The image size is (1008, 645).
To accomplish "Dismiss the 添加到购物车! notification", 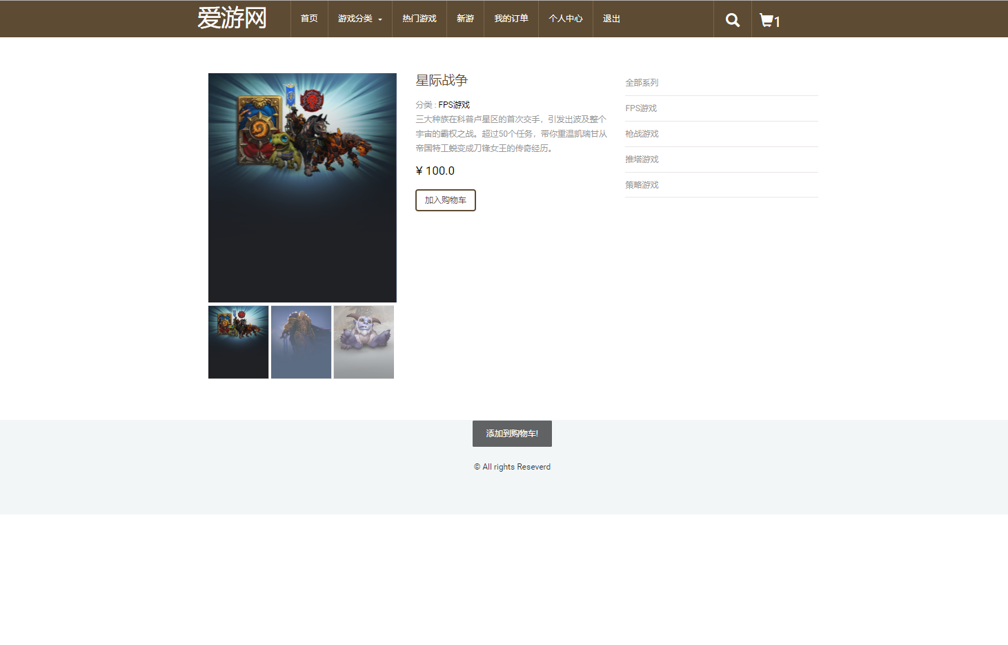I will pos(511,433).
